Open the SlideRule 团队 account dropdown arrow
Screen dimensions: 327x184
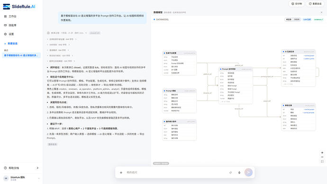point(39,178)
